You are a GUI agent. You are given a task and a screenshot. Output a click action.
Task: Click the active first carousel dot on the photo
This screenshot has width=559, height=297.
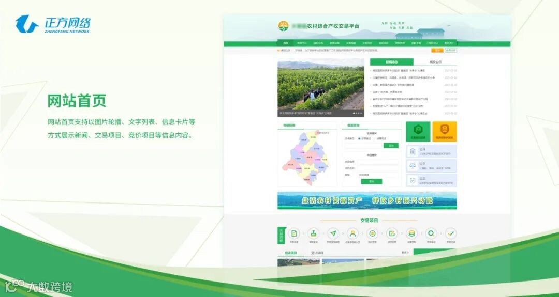click(x=354, y=114)
